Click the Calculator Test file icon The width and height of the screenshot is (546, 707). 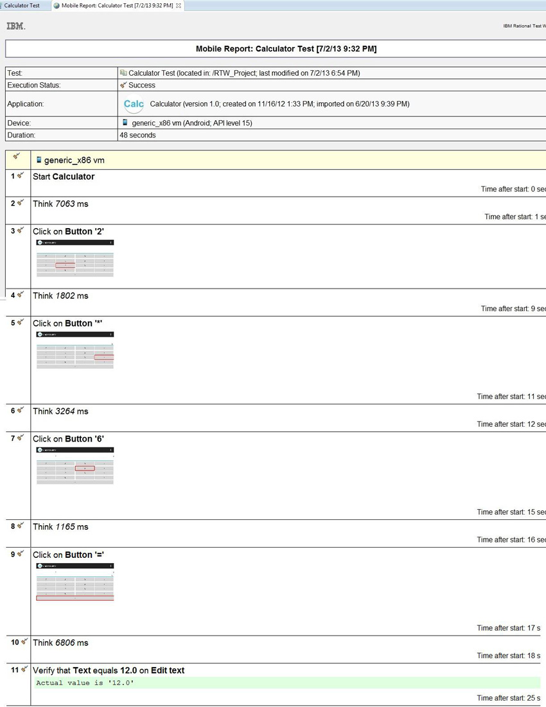click(x=123, y=73)
